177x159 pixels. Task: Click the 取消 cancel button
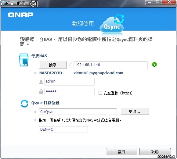tap(155, 152)
